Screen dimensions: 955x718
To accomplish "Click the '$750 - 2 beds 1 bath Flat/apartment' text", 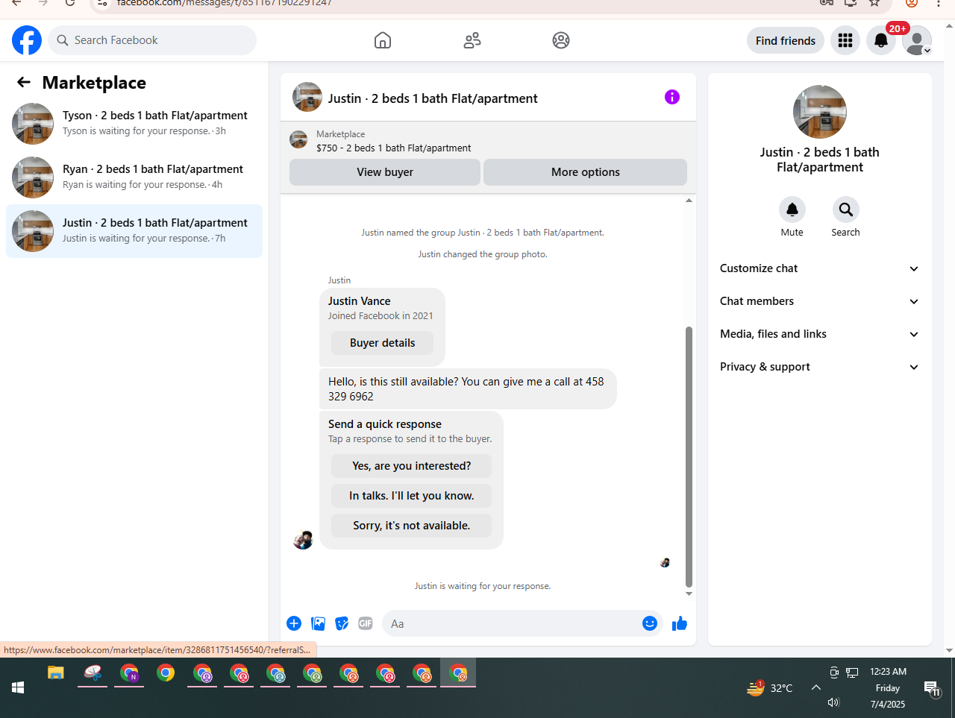I will tap(393, 148).
